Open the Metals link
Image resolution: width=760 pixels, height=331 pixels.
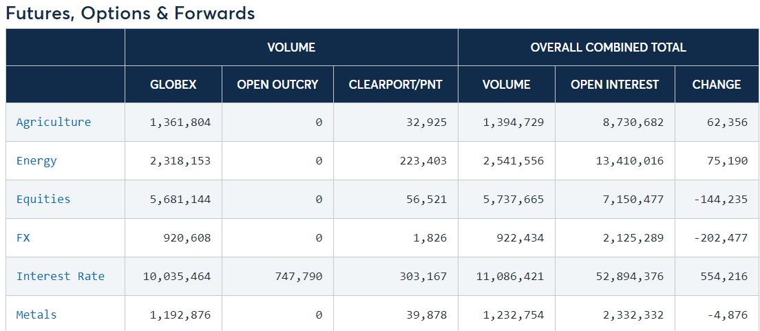tap(36, 314)
